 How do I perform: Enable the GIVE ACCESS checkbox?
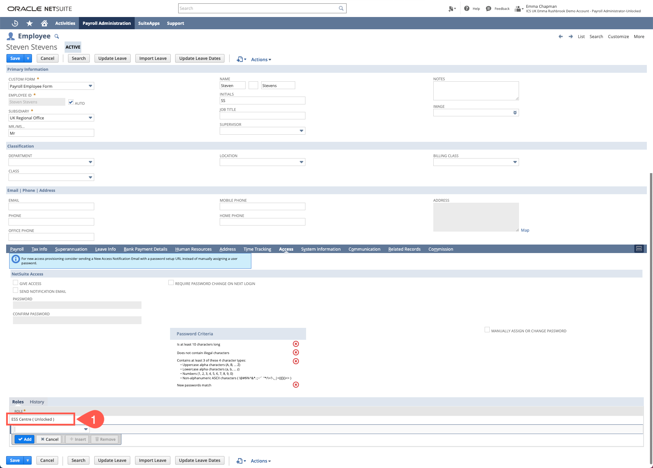(x=15, y=282)
